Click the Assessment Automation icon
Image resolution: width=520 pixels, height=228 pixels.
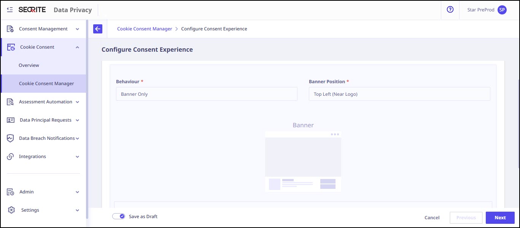tap(10, 102)
